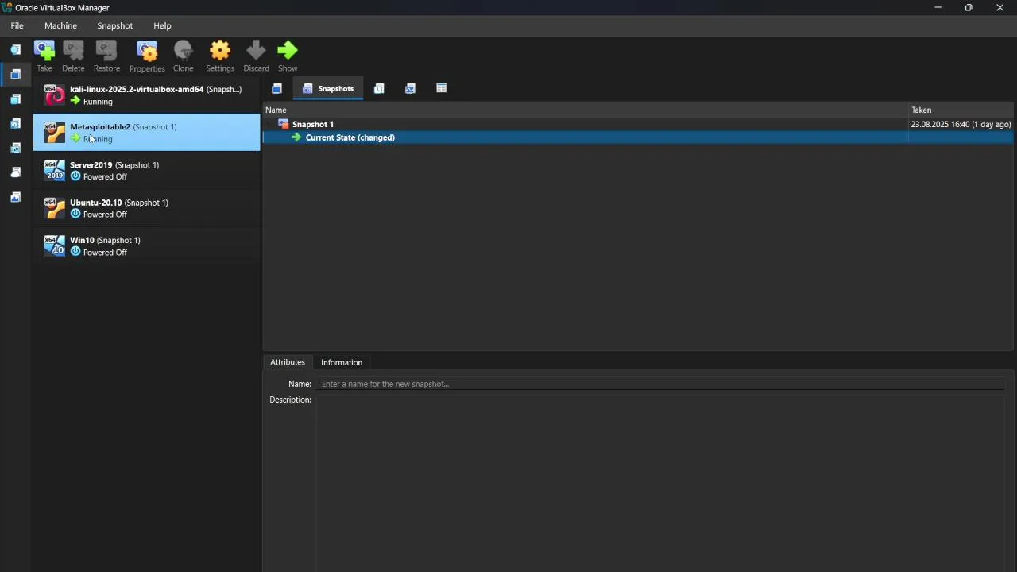Screen dimensions: 1017x572
Task: Click the snapshot Name input field
Action: tap(662, 384)
